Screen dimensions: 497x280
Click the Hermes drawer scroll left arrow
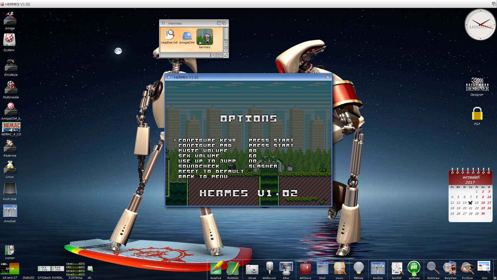[214, 55]
